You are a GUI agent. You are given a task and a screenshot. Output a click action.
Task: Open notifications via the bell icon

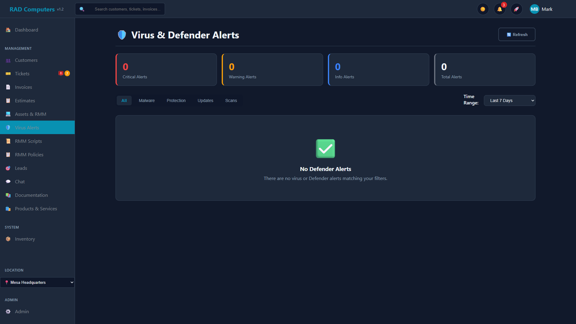(x=499, y=9)
